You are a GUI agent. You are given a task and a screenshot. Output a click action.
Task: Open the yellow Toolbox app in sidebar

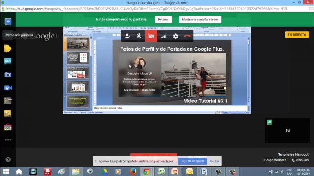coord(8,114)
